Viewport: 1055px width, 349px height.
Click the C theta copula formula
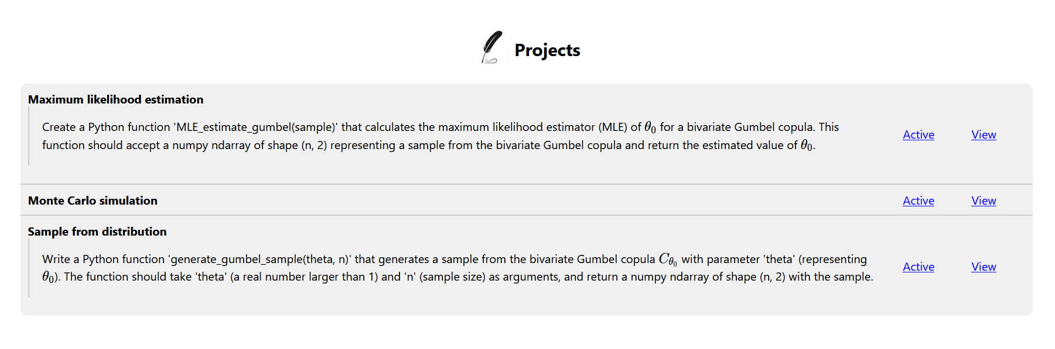pyautogui.click(x=668, y=260)
